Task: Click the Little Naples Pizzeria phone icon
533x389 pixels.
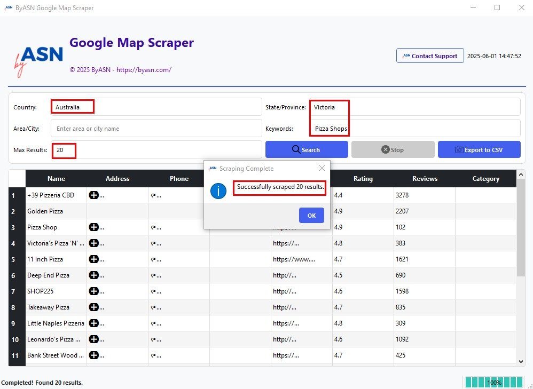Action: [154, 323]
